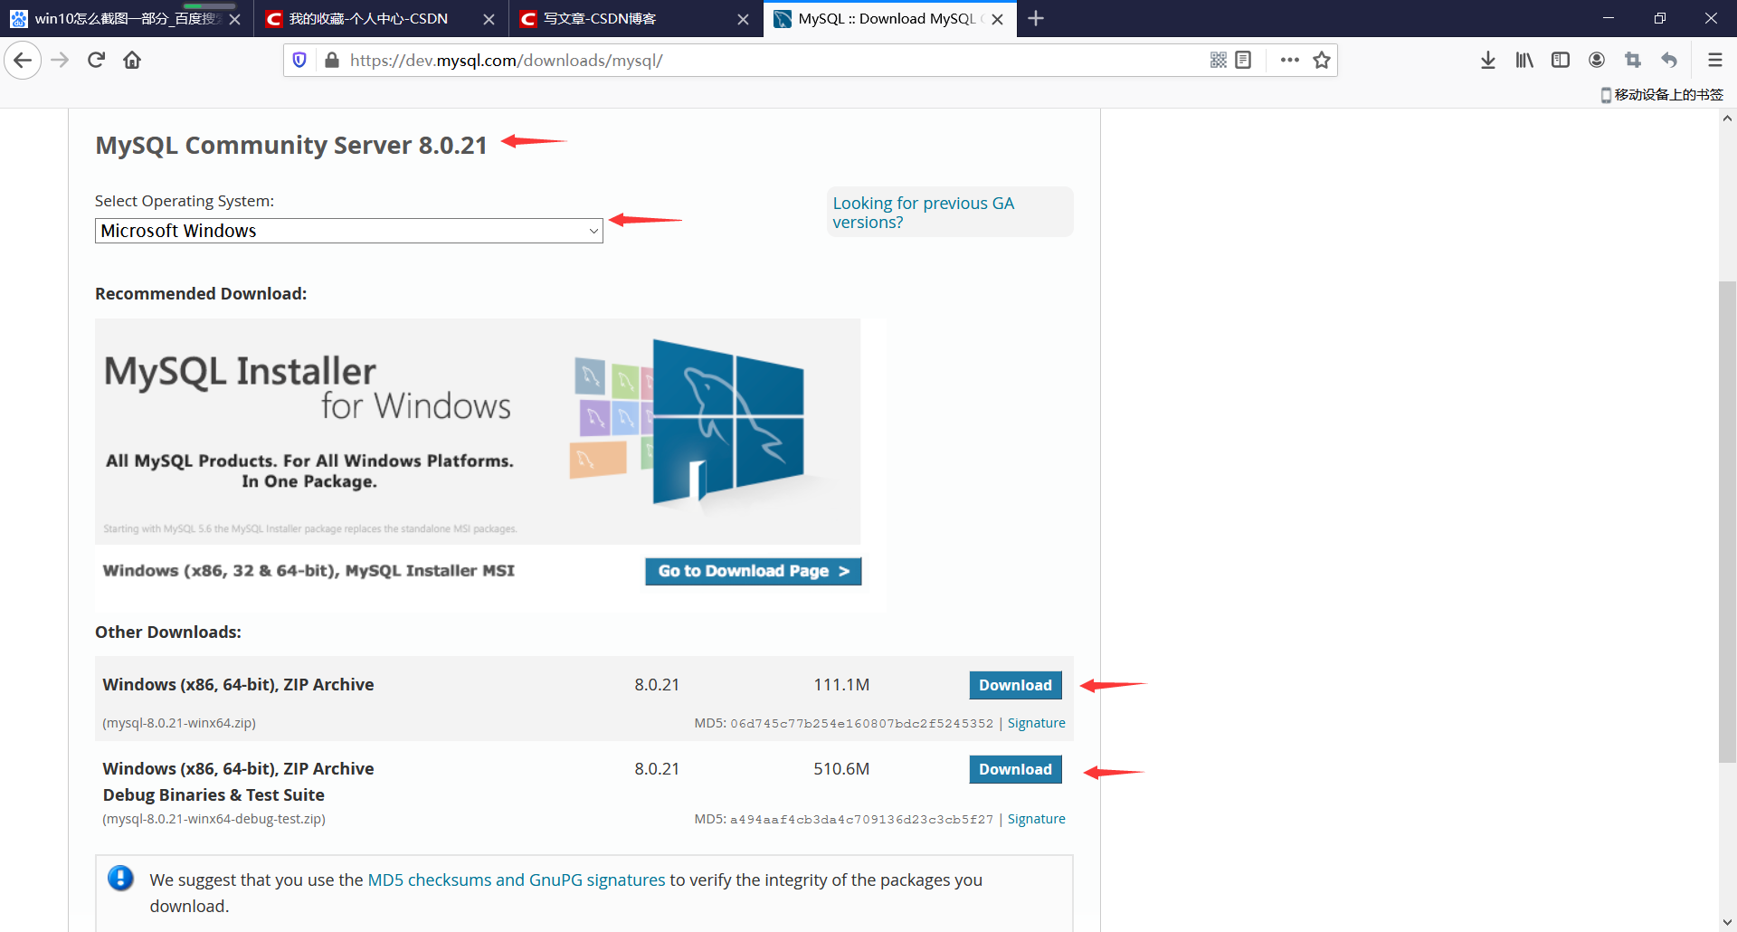Close the CSDN favorites tab

(x=489, y=19)
